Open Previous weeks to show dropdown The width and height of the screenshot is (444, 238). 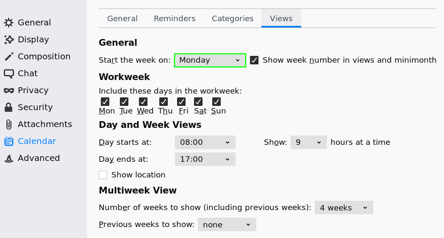(x=227, y=225)
